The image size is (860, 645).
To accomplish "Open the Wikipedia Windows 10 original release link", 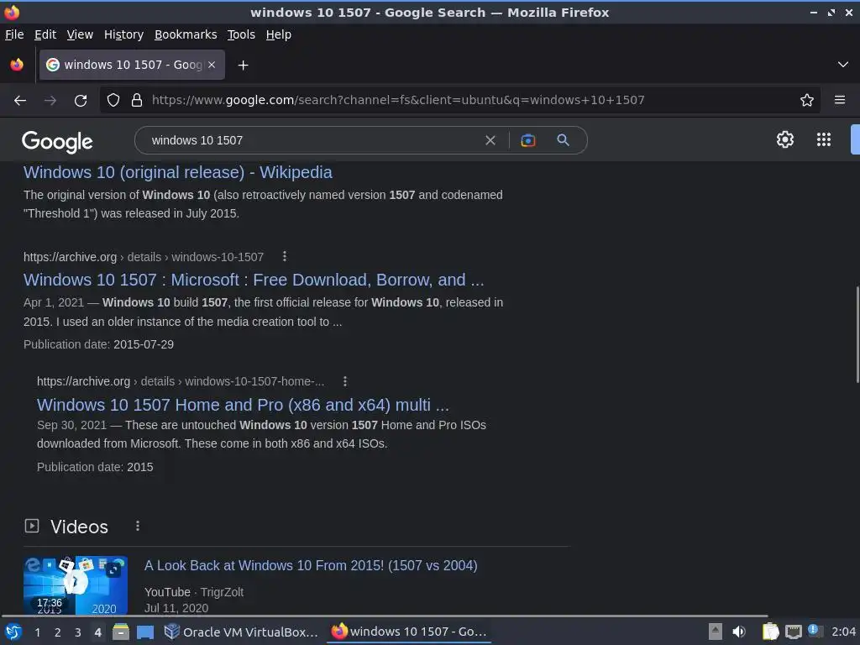I will (x=178, y=172).
